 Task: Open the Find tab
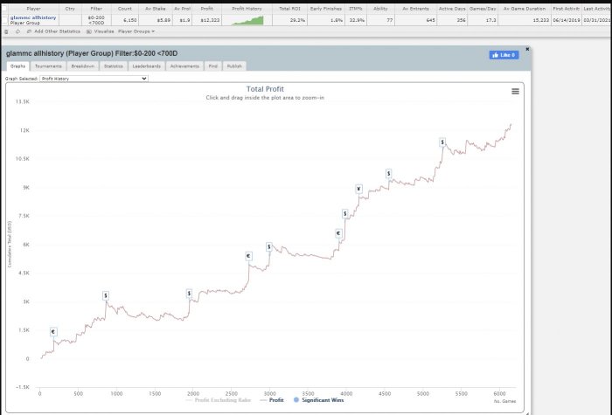pos(212,66)
